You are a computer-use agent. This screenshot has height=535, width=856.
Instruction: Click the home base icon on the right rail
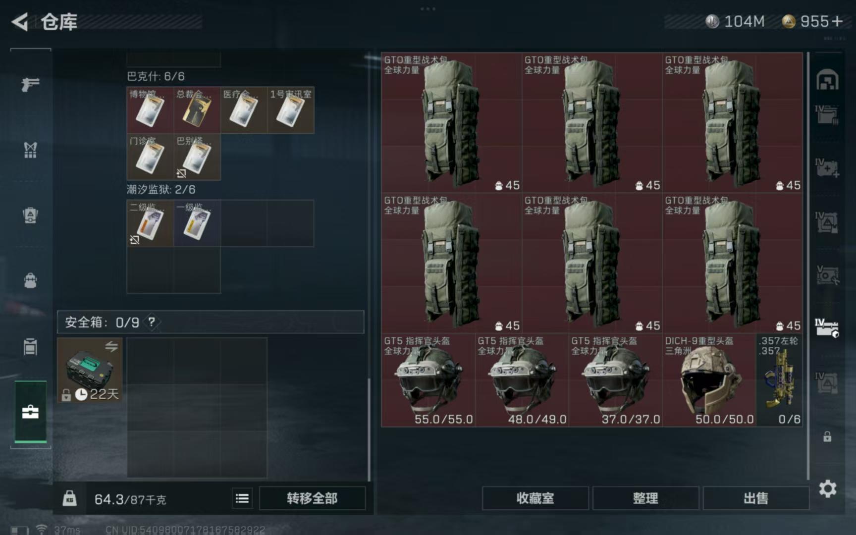coord(827,80)
